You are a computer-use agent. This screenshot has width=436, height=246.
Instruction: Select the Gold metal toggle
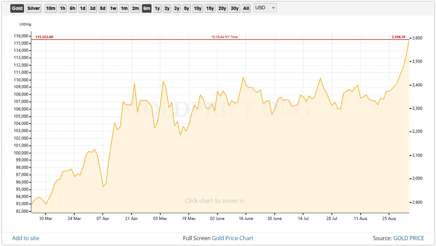[17, 8]
